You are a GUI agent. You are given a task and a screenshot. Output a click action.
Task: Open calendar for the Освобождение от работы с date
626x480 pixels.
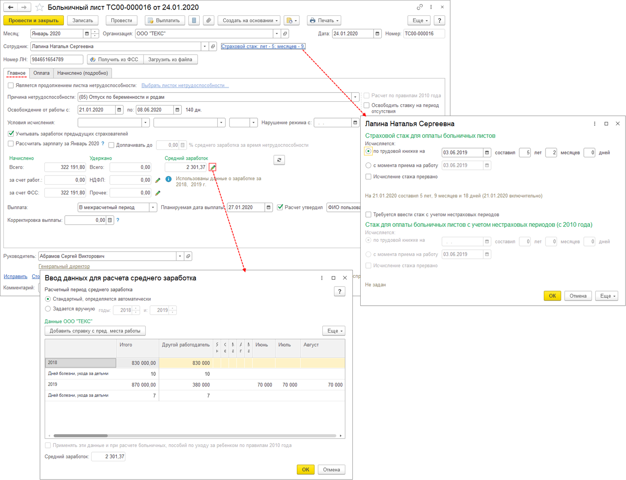click(119, 110)
